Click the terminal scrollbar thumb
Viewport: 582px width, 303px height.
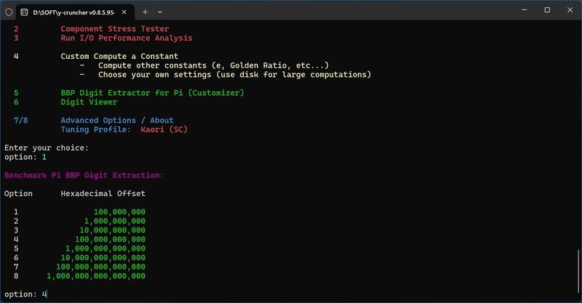579,272
